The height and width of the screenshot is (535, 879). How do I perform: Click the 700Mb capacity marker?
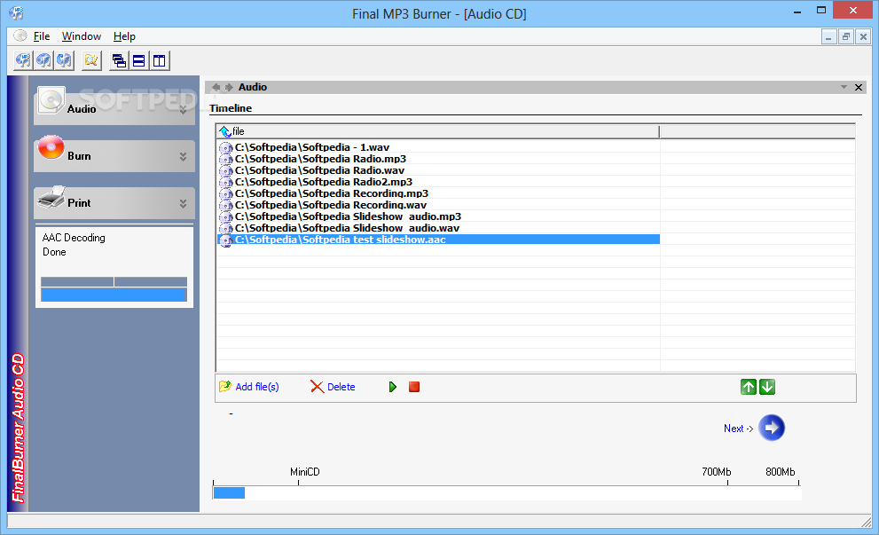coord(717,472)
